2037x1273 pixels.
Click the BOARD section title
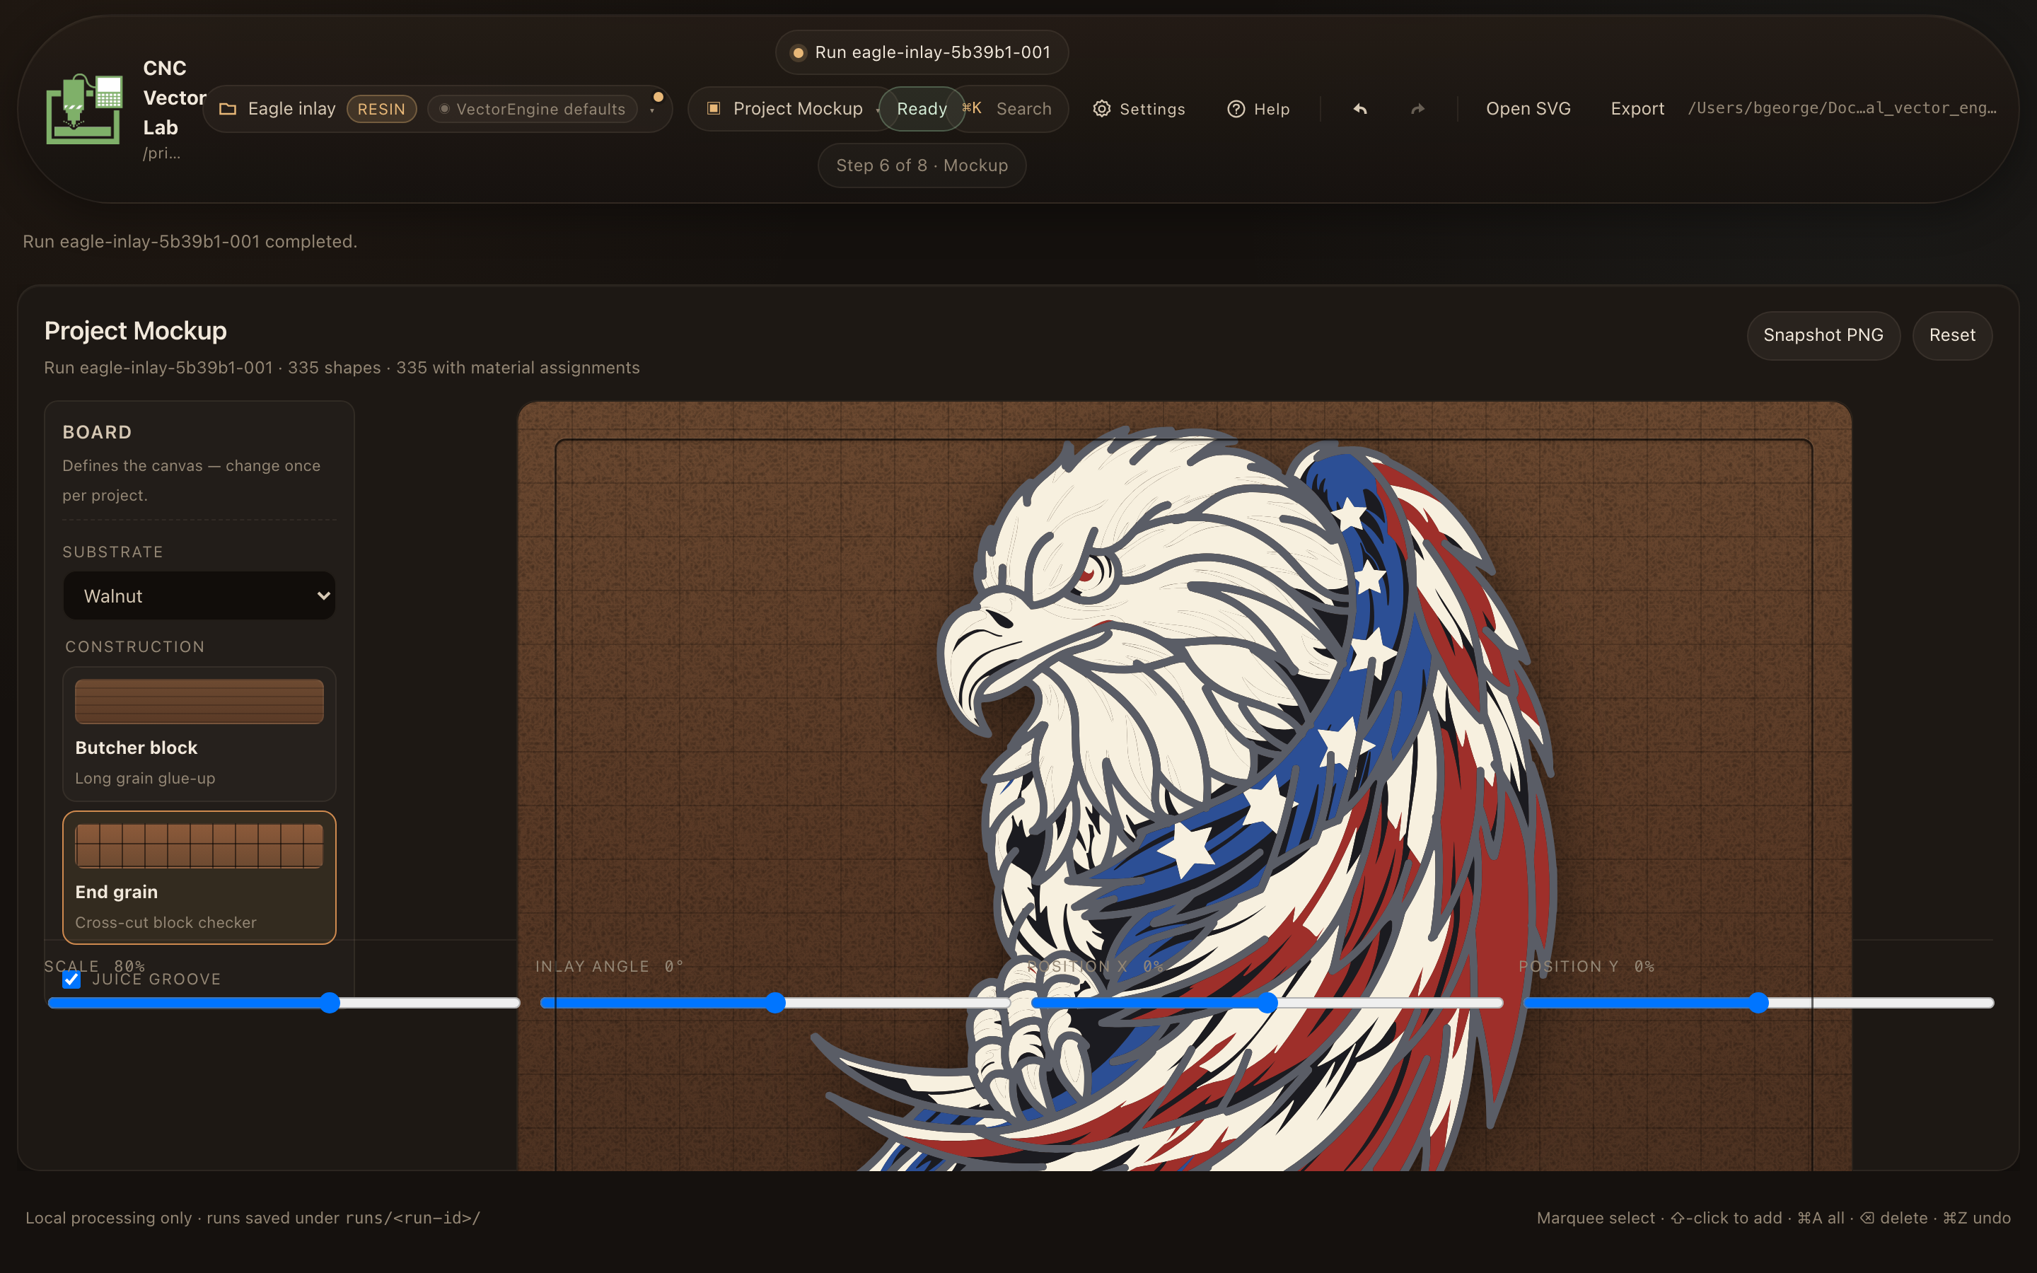(97, 432)
